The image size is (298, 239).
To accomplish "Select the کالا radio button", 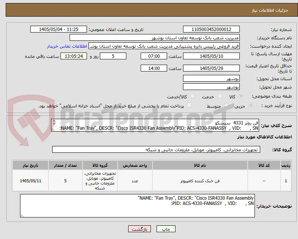I will pos(241,96).
